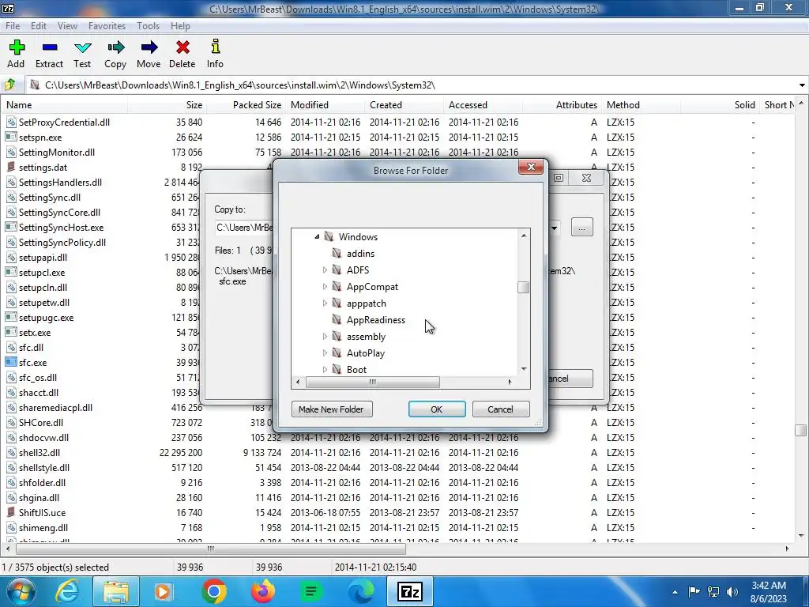
Task: Select the Windows folder icon in tree
Action: pos(329,237)
